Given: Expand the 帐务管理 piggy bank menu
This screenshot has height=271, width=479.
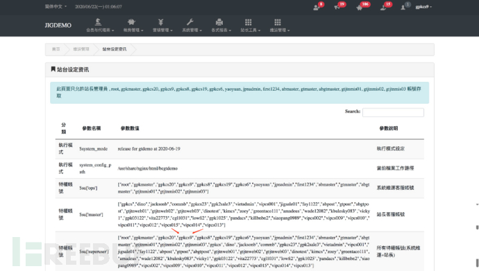Looking at the screenshot, I should [x=133, y=26].
